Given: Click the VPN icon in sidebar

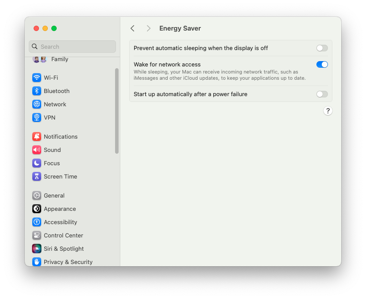Looking at the screenshot, I should [x=37, y=117].
